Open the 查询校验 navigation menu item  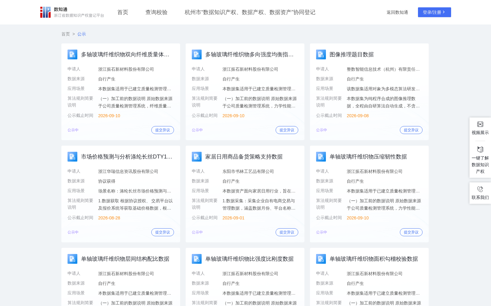click(x=157, y=12)
